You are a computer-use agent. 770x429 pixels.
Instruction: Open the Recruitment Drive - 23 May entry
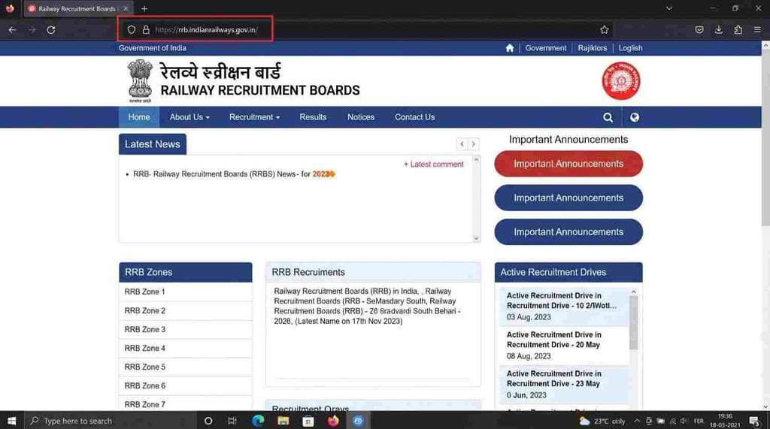(x=564, y=385)
